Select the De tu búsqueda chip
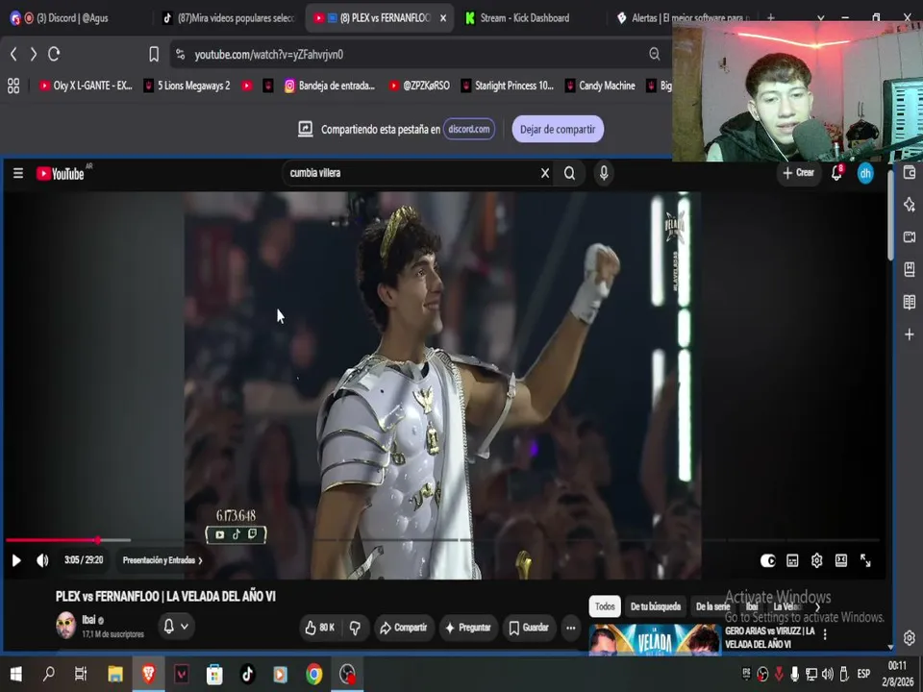This screenshot has height=692, width=923. pyautogui.click(x=655, y=606)
